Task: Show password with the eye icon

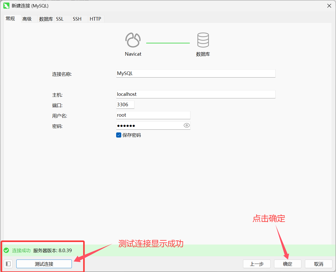Action: [x=187, y=125]
